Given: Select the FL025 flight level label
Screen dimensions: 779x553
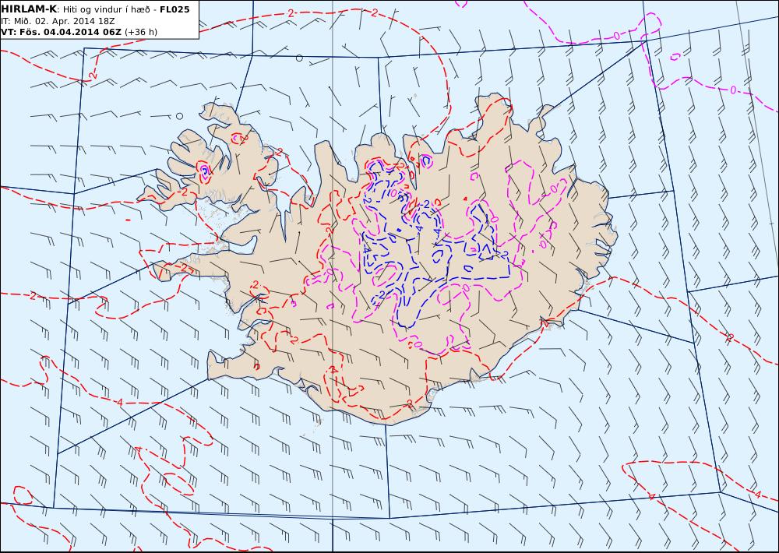Looking at the screenshot, I should point(174,9).
